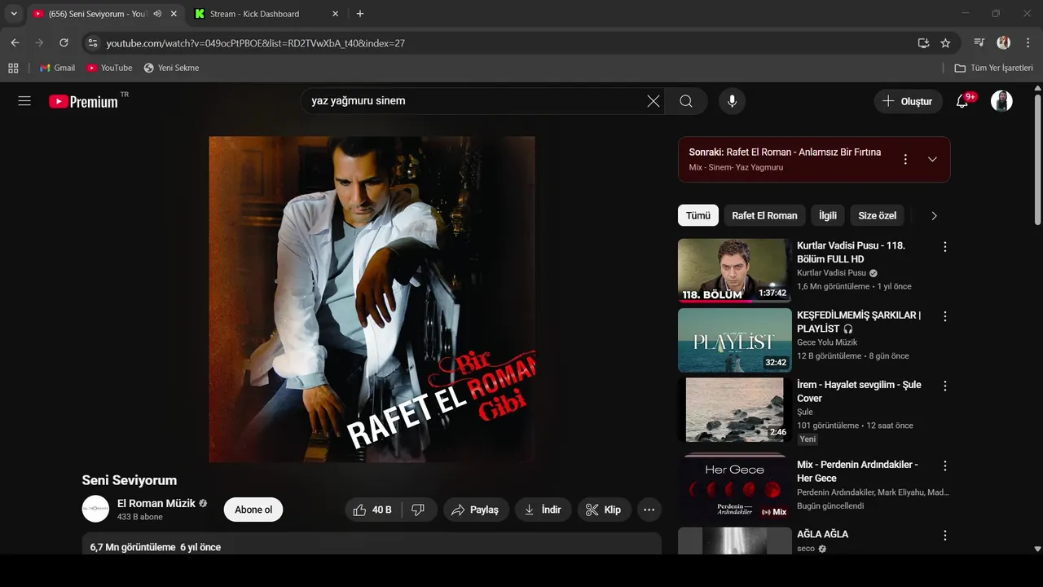Select the Size özel chip
The height and width of the screenshot is (587, 1043).
[x=878, y=215]
